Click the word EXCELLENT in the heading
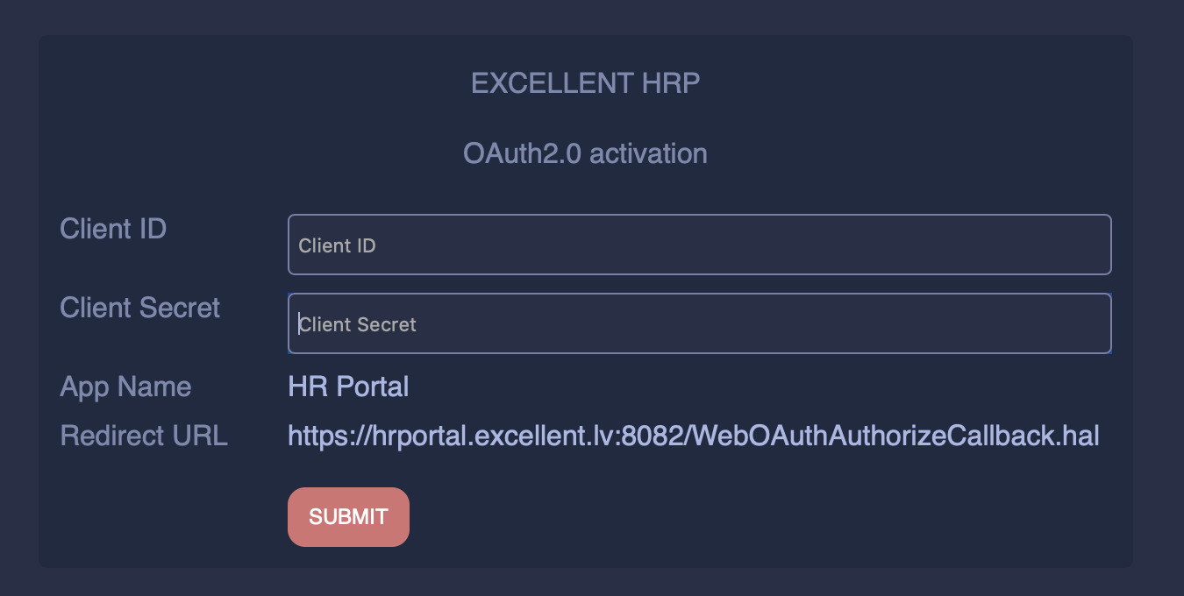 click(x=552, y=83)
